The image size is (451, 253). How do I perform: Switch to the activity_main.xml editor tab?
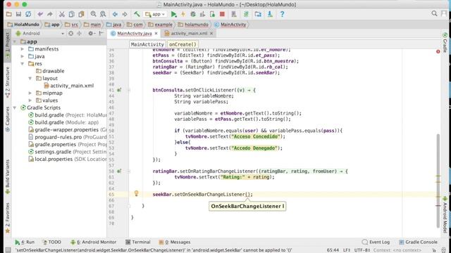[x=189, y=33]
